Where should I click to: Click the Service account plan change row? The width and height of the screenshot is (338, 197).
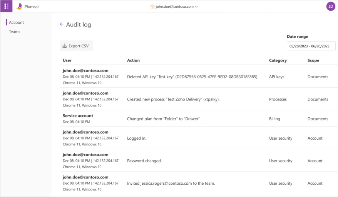coord(164,119)
